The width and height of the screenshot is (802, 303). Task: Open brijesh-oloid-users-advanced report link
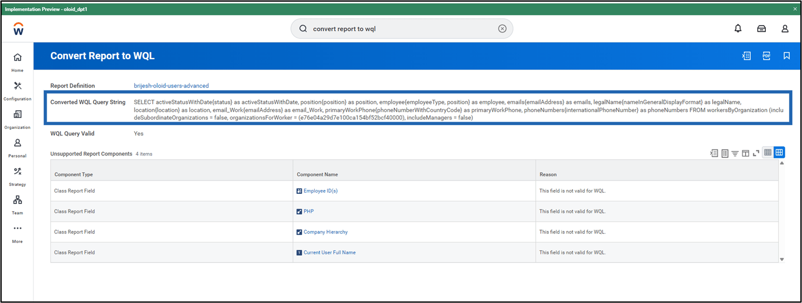[x=171, y=86]
